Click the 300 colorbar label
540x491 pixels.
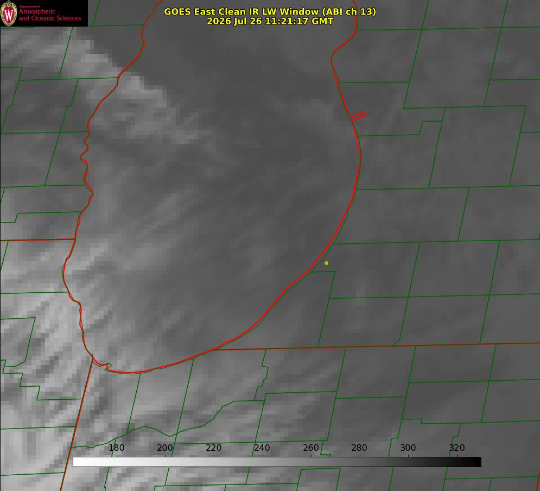click(408, 448)
